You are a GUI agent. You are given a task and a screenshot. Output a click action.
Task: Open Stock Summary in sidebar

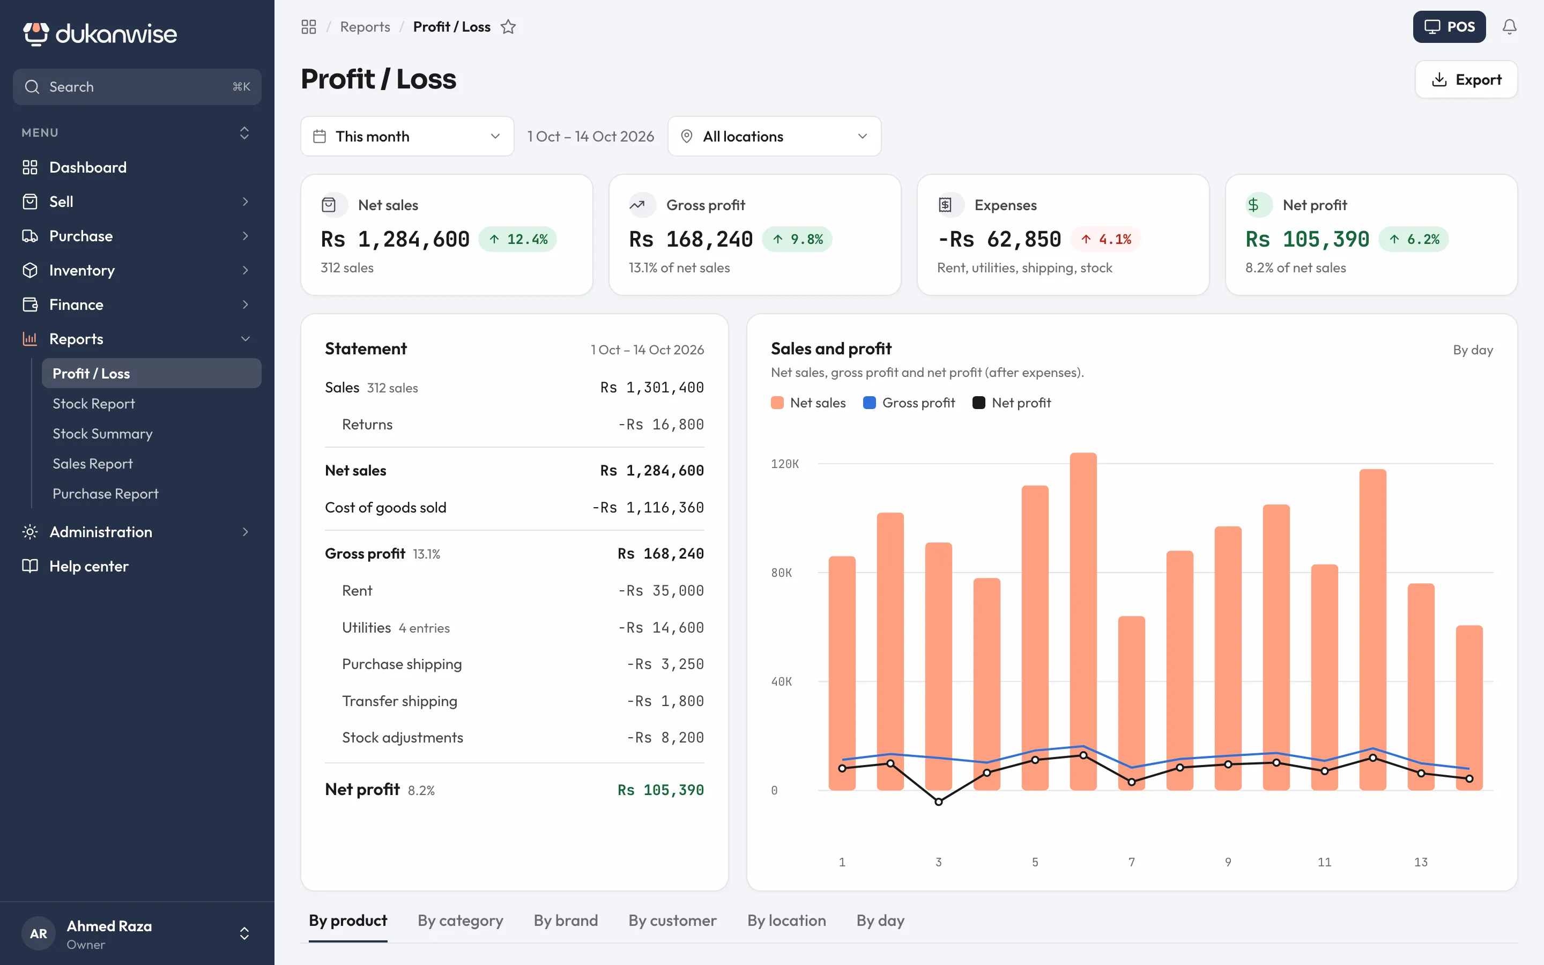click(x=152, y=433)
